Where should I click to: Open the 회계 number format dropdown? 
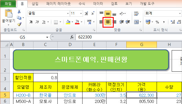(180, 14)
